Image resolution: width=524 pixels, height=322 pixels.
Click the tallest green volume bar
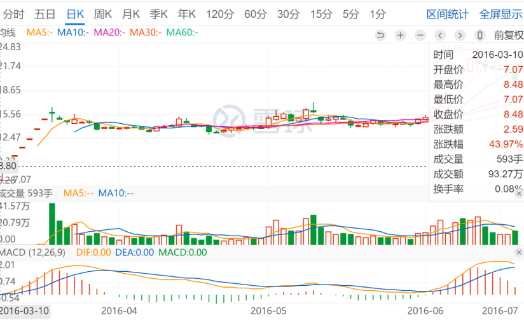point(52,224)
